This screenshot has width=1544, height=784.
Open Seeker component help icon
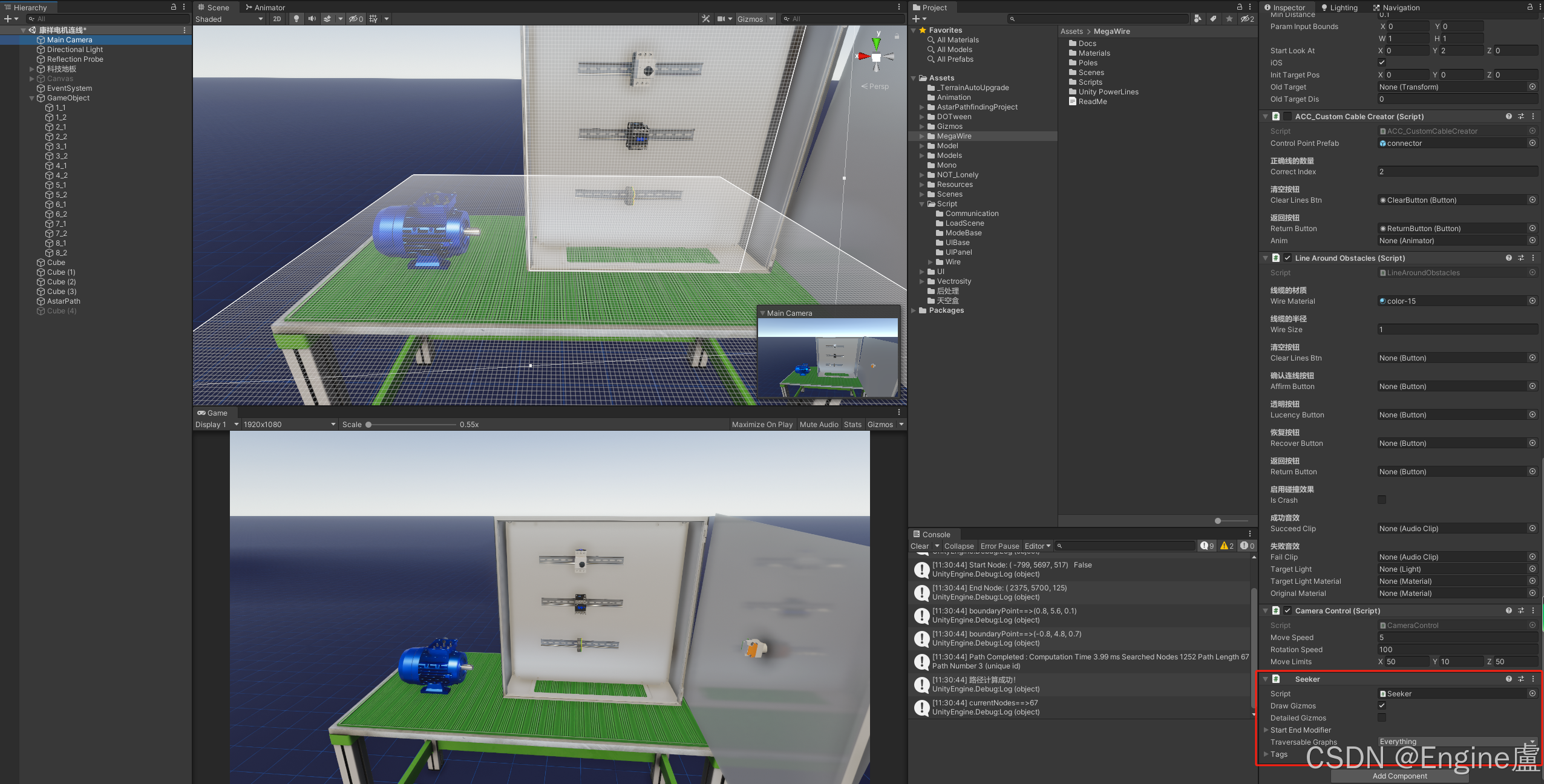(1508, 679)
